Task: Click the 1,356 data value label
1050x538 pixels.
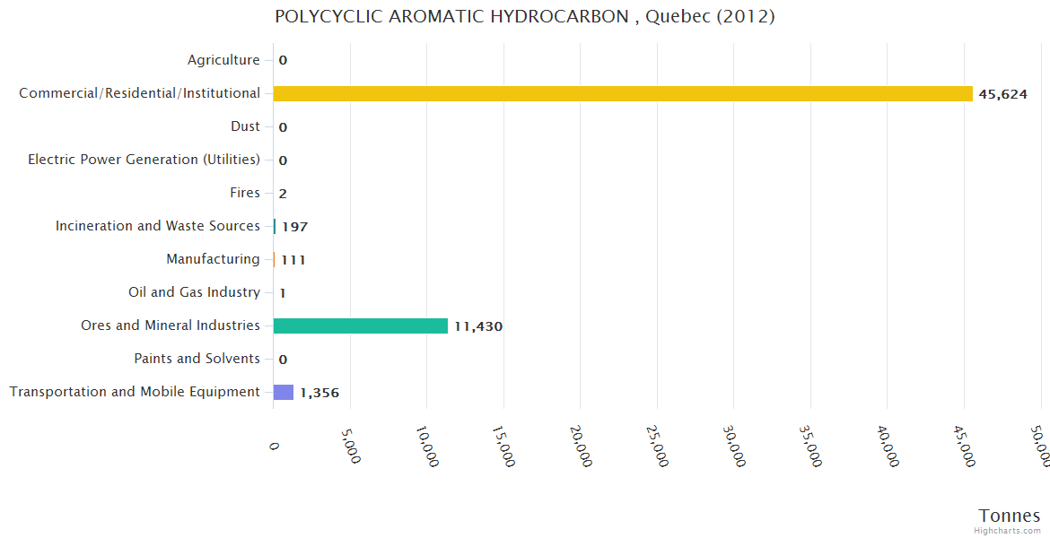Action: pos(319,393)
